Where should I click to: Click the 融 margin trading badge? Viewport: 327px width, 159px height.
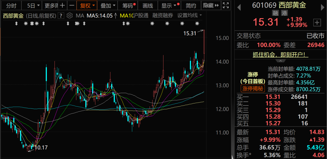tap(275, 13)
